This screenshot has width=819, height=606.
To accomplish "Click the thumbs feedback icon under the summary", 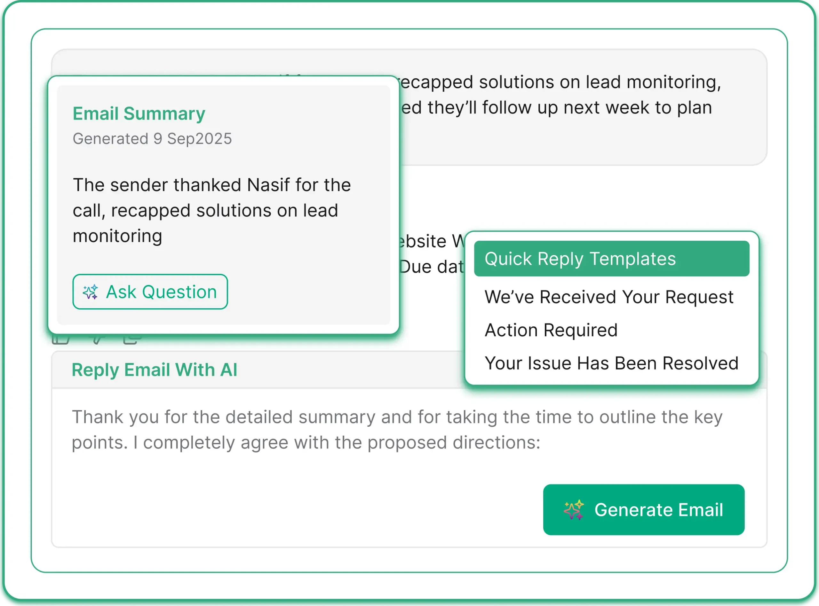I will 97,341.
